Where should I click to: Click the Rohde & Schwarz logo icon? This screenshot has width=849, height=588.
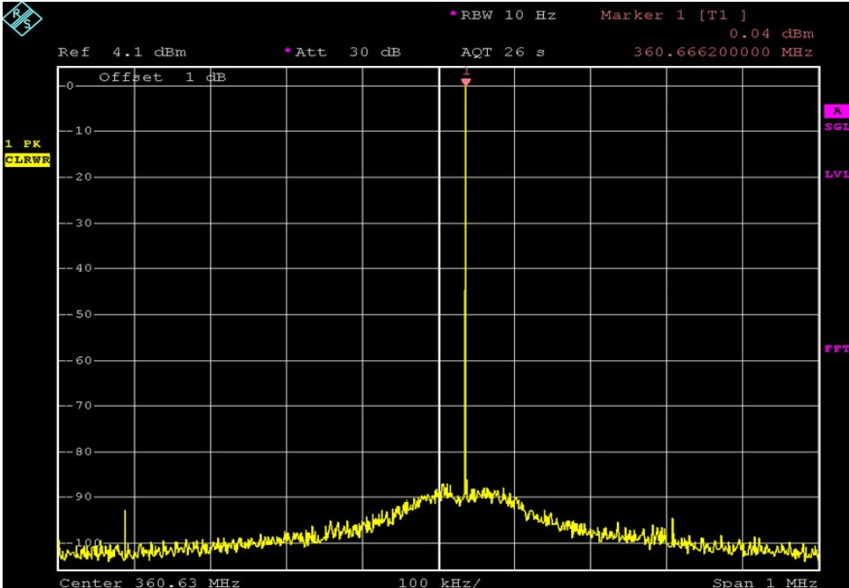[x=22, y=19]
